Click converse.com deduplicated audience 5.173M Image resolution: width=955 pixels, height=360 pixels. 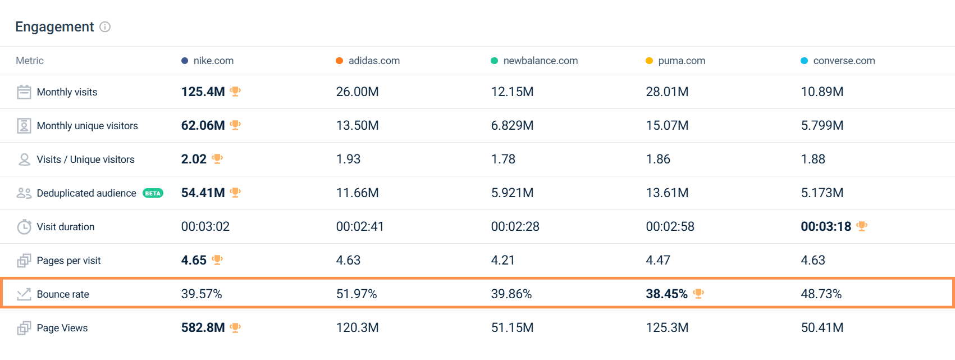coord(822,193)
